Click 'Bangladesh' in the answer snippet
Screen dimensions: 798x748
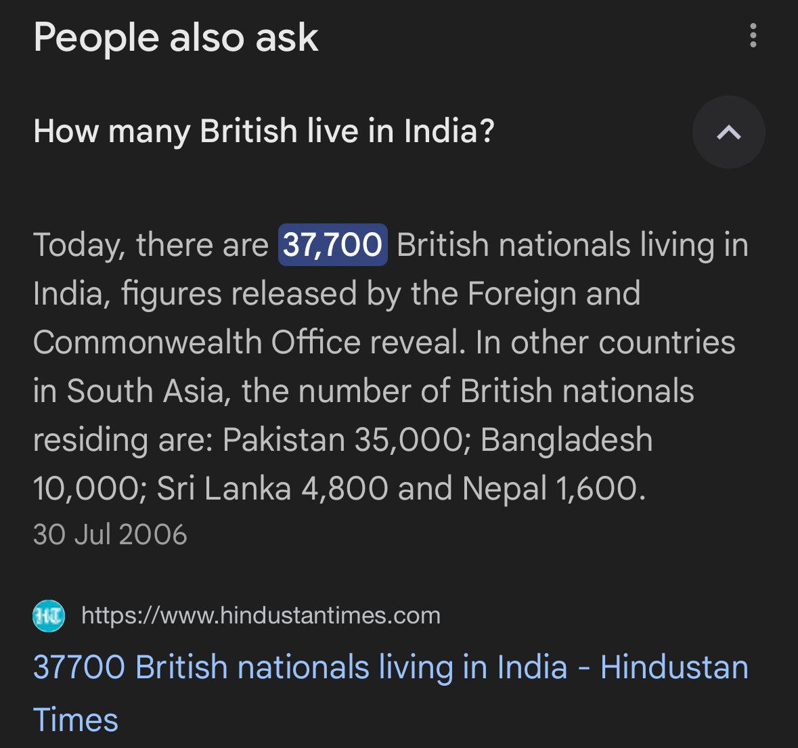(x=567, y=439)
